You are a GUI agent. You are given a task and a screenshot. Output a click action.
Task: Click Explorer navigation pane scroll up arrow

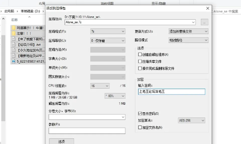click(3, 19)
